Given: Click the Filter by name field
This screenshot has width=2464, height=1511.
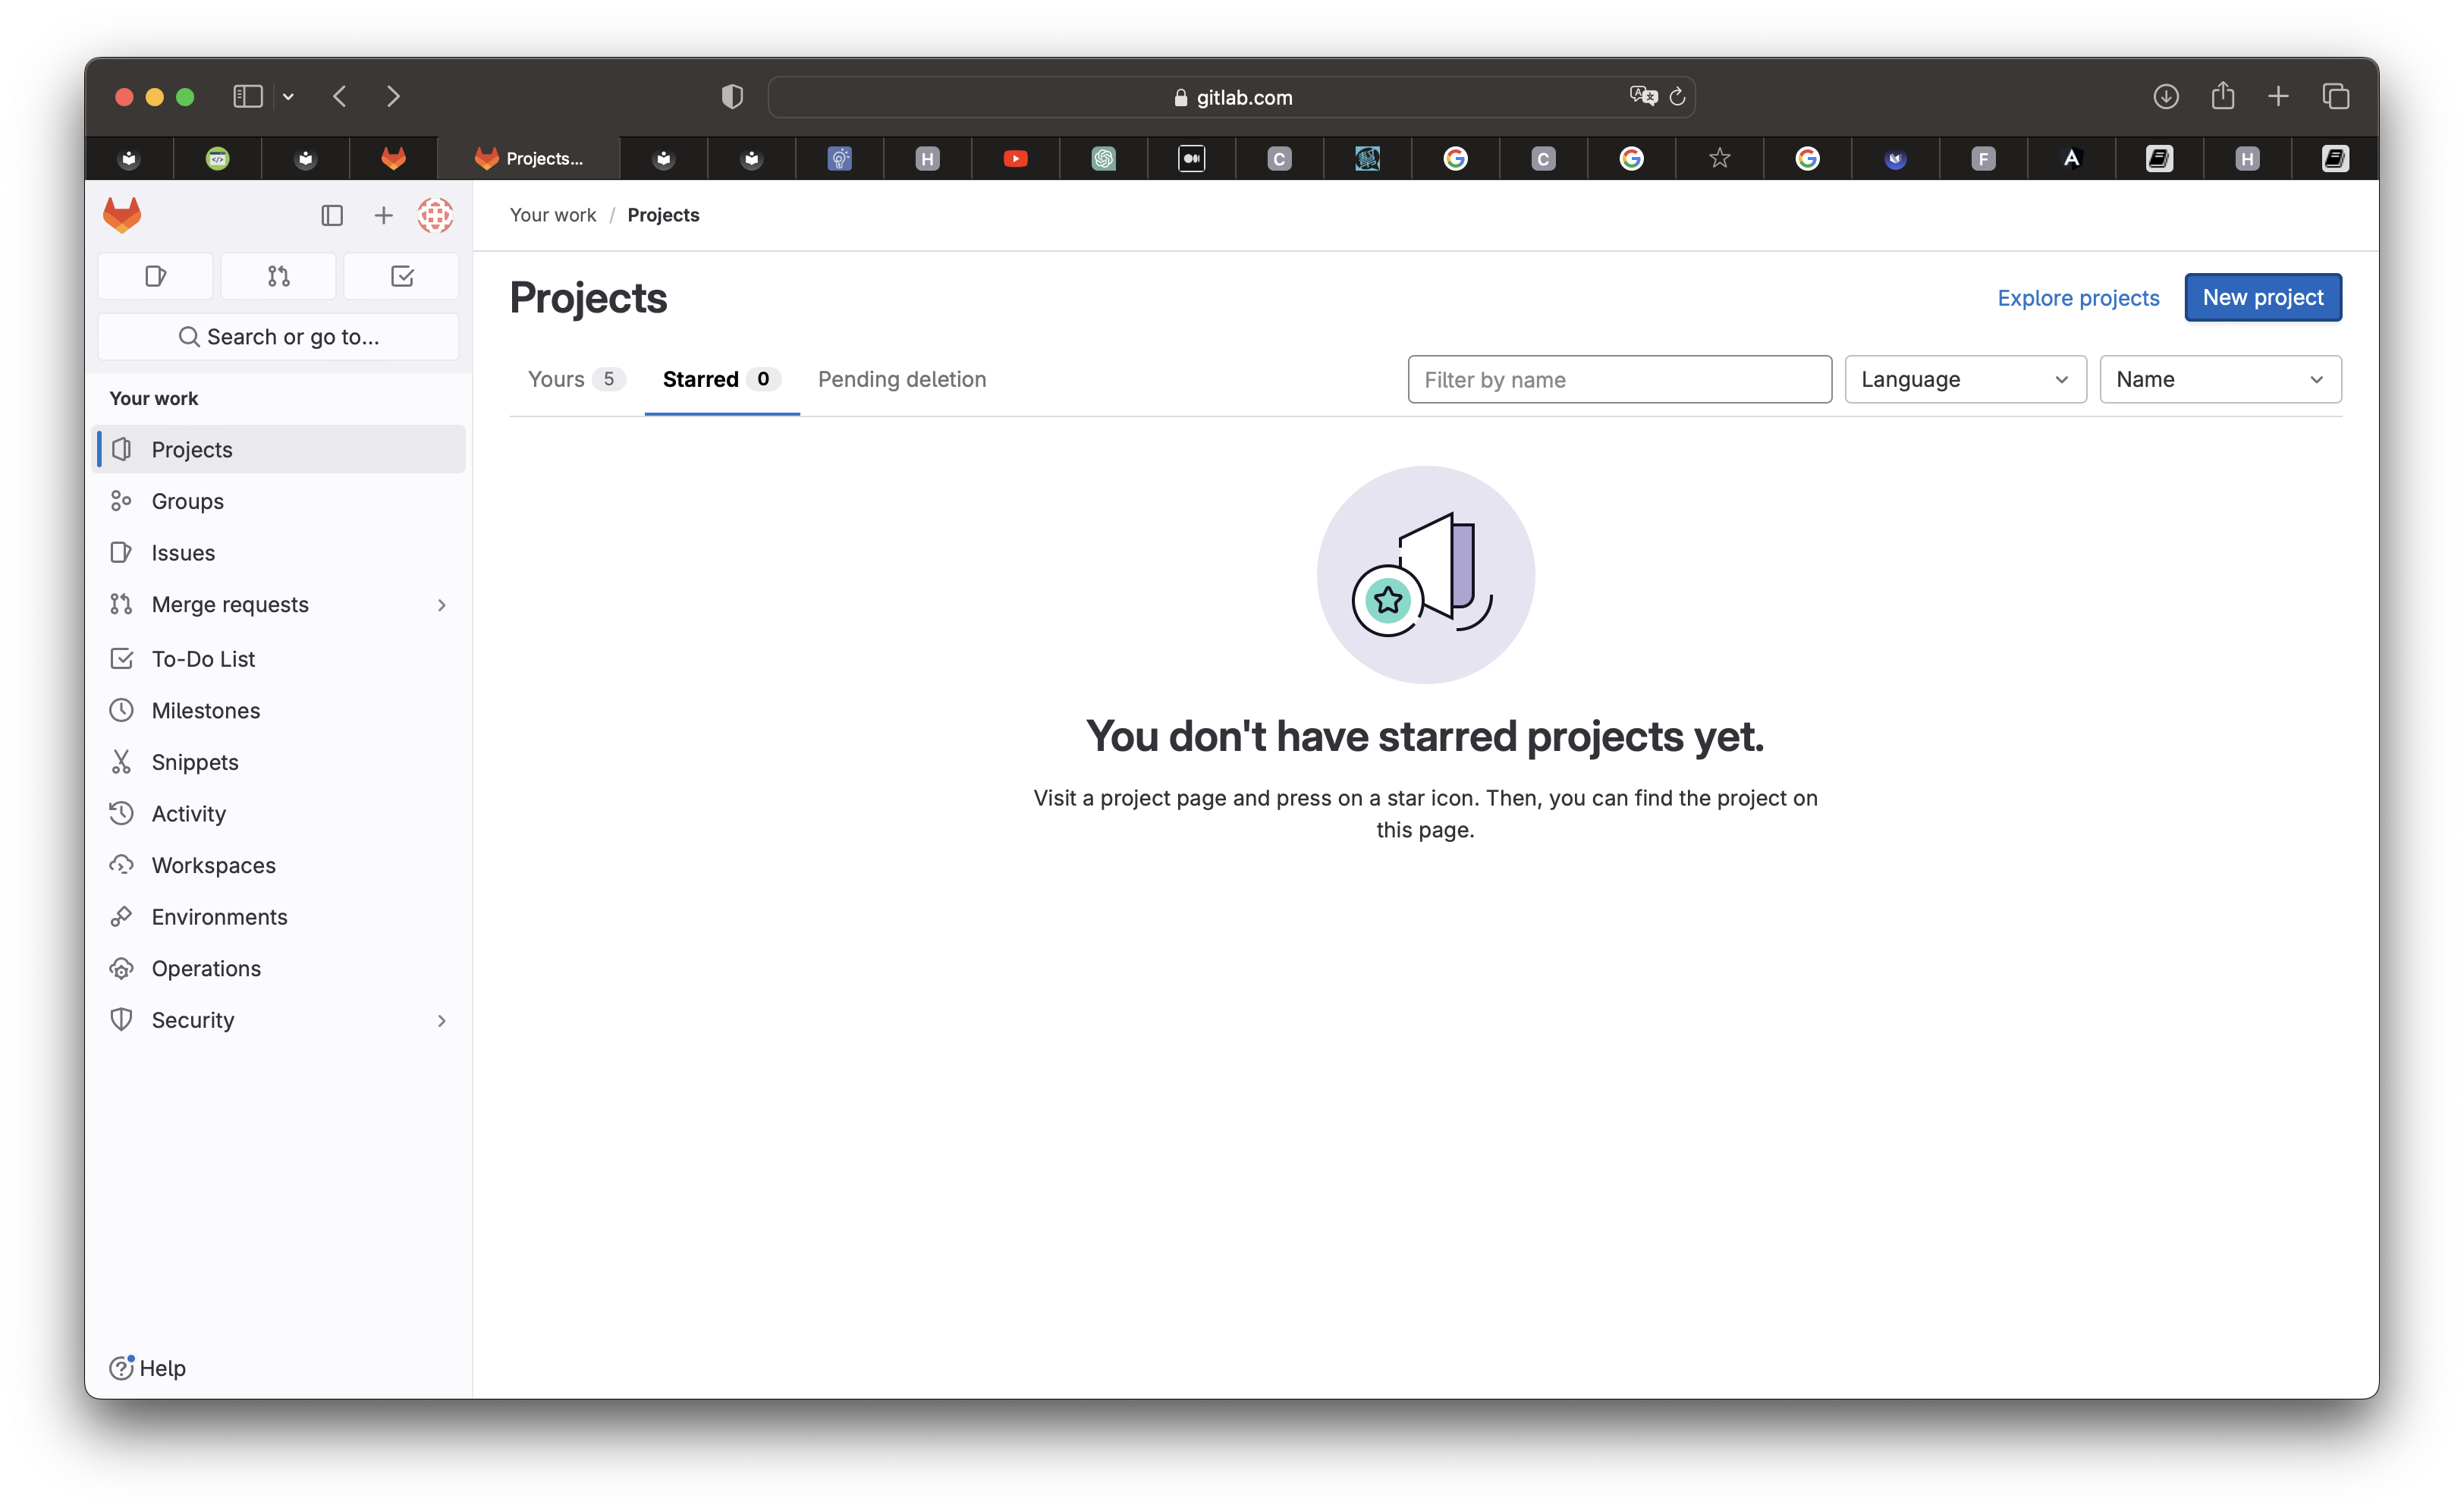Looking at the screenshot, I should [1618, 379].
